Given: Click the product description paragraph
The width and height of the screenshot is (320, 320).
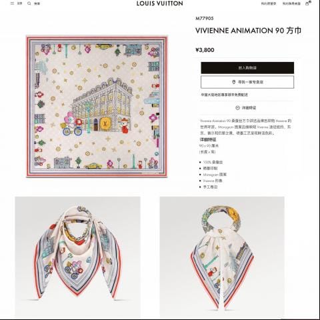Looking at the screenshot, I should 245,127.
